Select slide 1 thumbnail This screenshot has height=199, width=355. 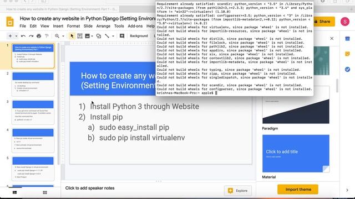33,56
